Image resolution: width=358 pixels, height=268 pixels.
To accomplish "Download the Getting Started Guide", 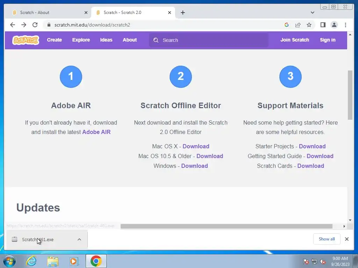I will [x=320, y=156].
